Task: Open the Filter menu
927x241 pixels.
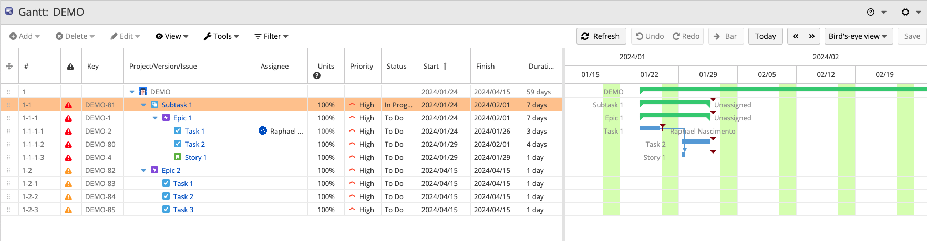Action: tap(271, 36)
